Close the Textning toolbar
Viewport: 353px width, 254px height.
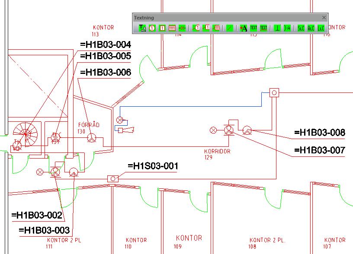point(324,18)
